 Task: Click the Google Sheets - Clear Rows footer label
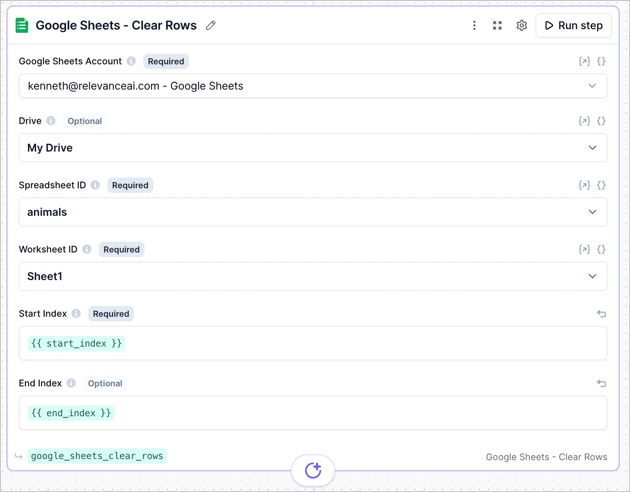[547, 457]
